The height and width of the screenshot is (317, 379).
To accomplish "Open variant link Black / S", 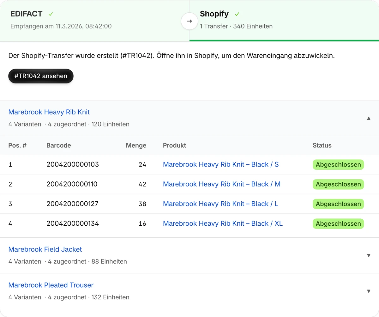I will pyautogui.click(x=221, y=164).
